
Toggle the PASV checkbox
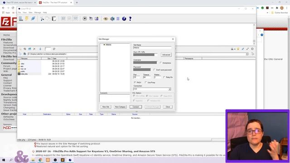point(135,82)
